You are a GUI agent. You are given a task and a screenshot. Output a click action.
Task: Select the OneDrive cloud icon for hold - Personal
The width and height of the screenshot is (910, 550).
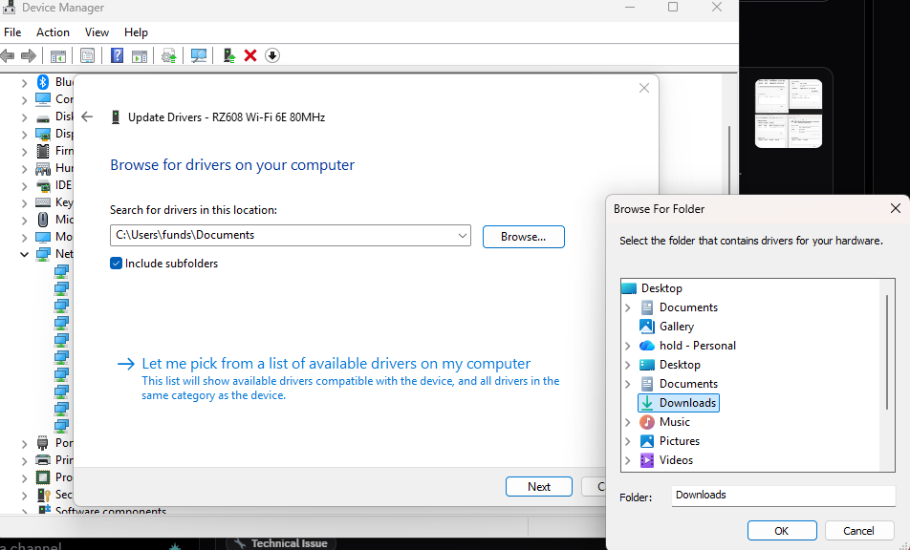click(647, 346)
